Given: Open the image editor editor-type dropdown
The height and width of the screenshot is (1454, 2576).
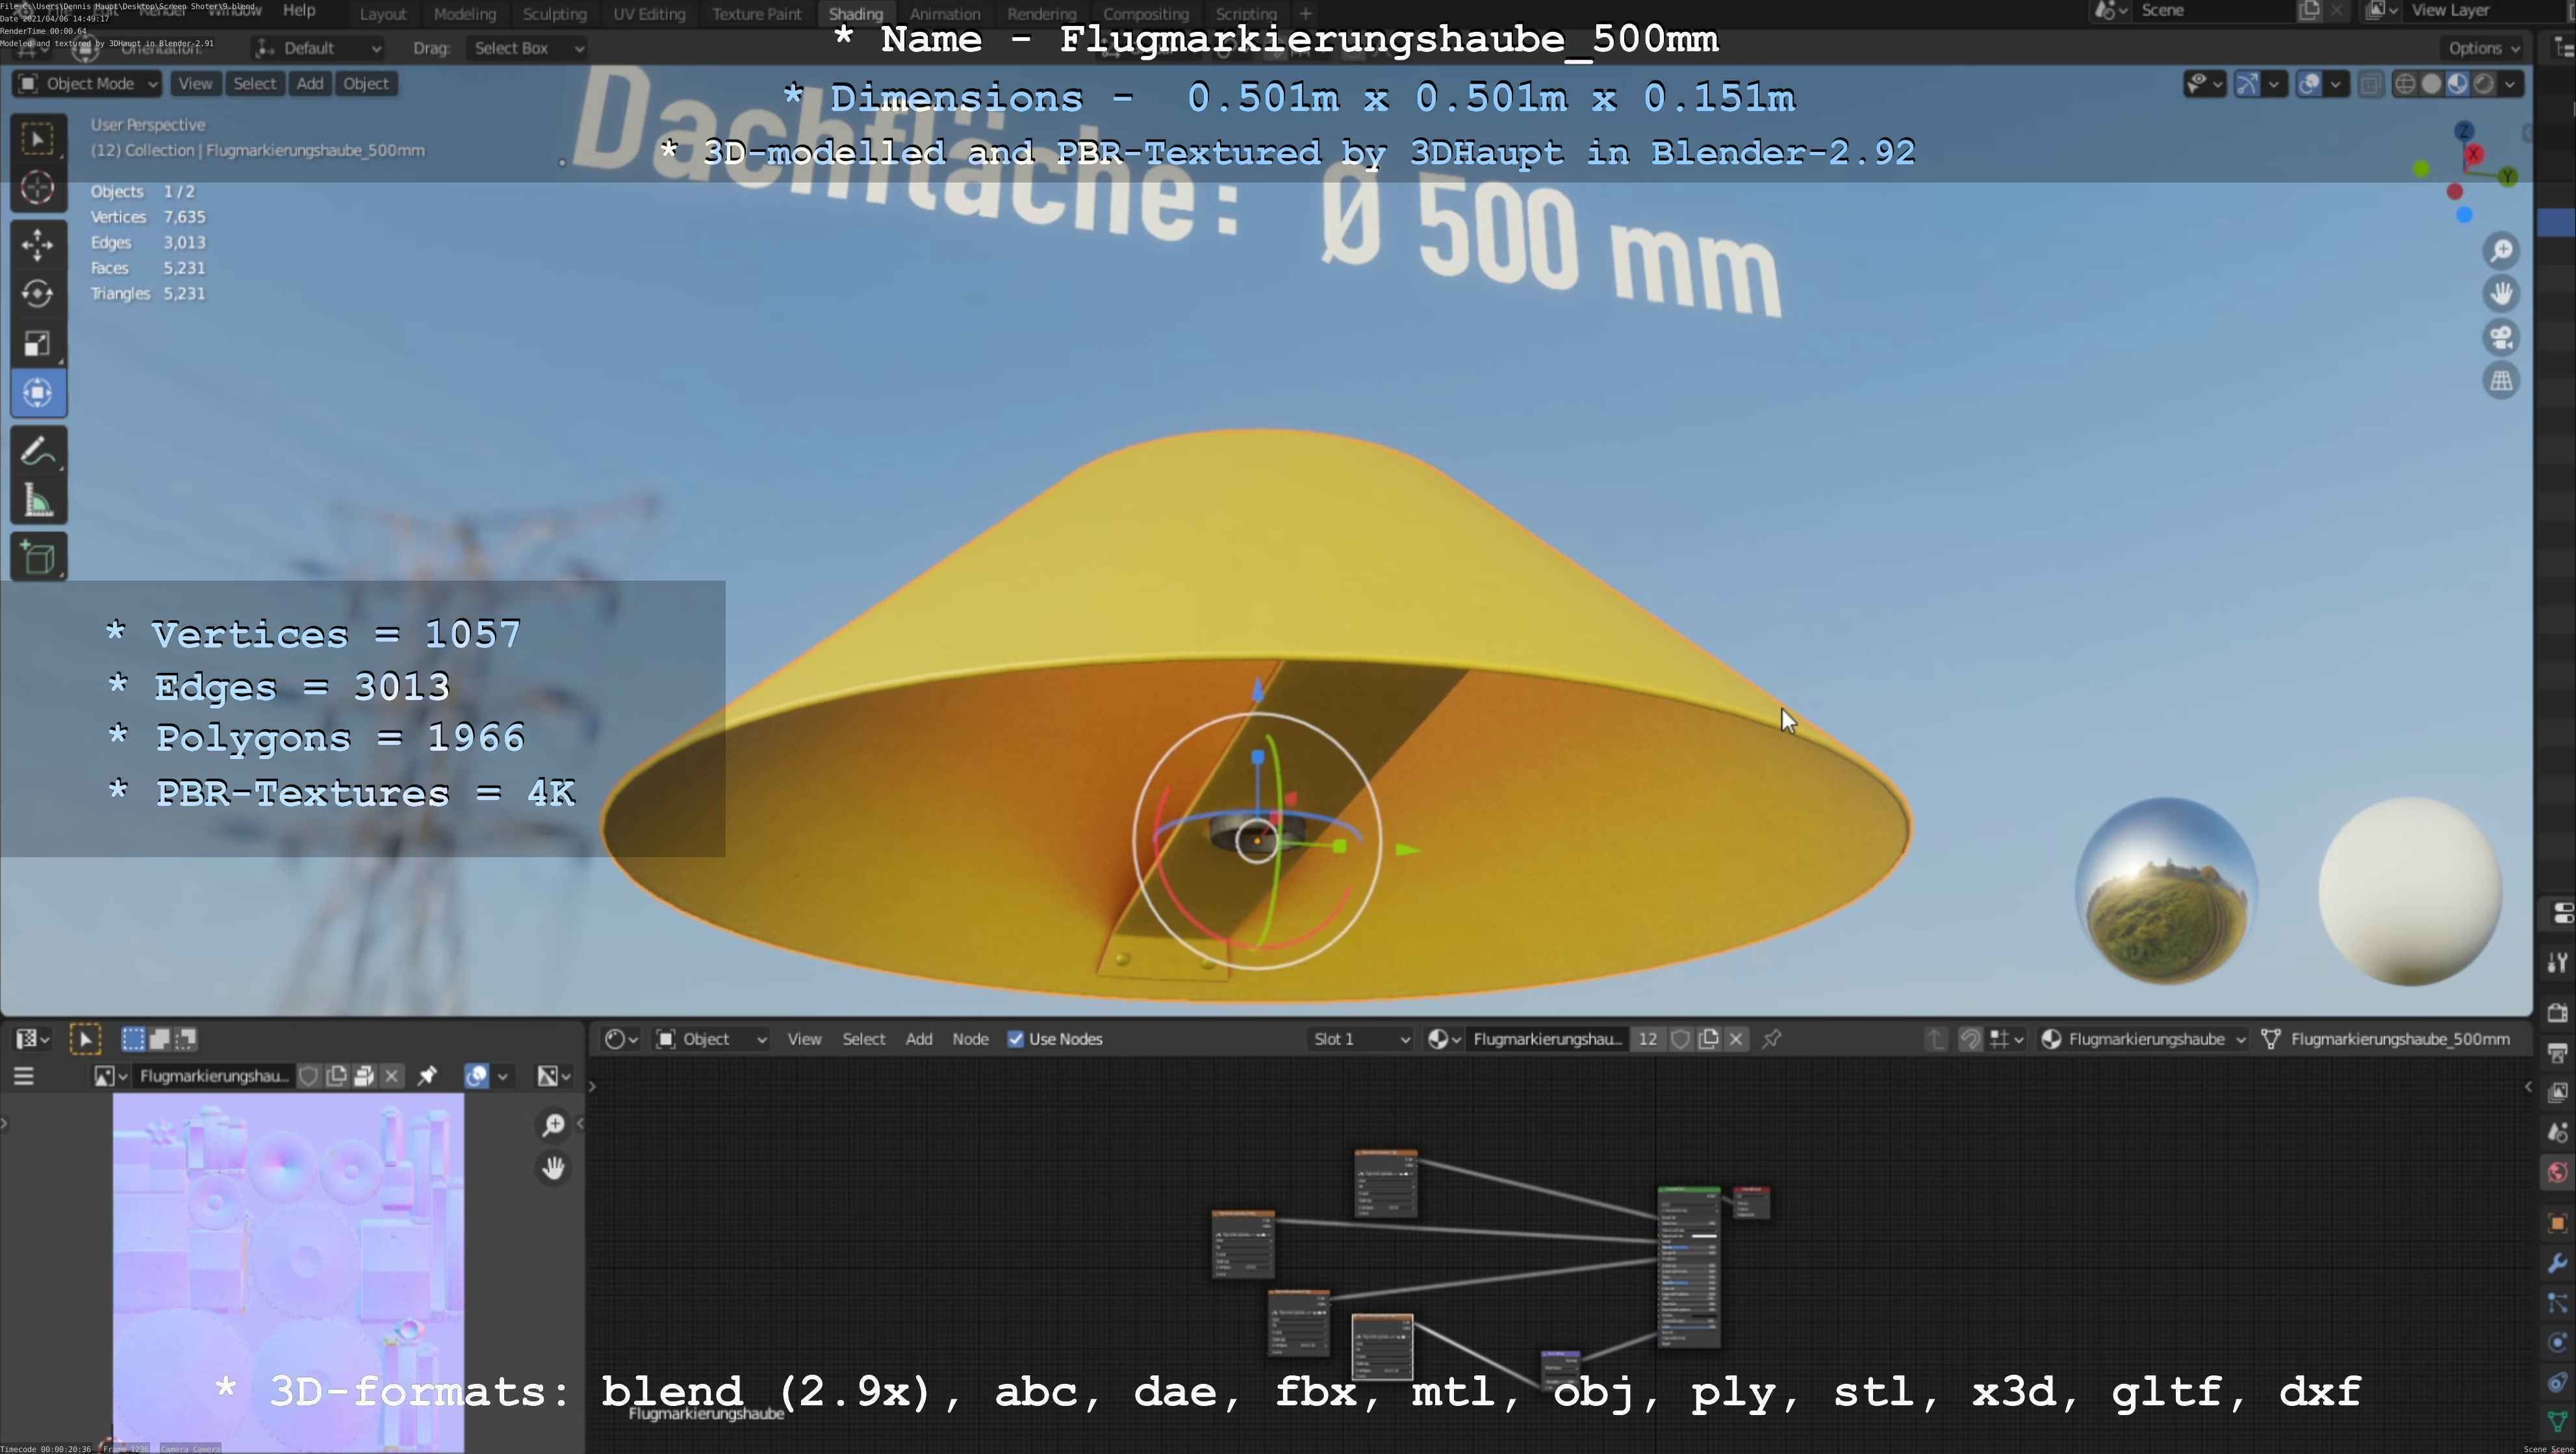Looking at the screenshot, I should (x=32, y=1039).
